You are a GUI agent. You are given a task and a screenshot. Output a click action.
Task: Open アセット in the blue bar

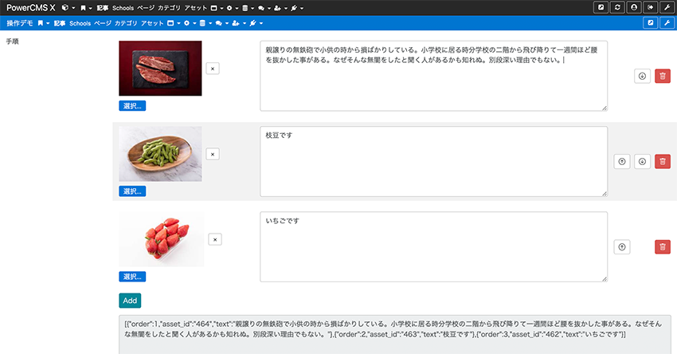pyautogui.click(x=152, y=23)
